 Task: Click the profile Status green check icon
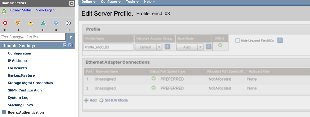220,45
